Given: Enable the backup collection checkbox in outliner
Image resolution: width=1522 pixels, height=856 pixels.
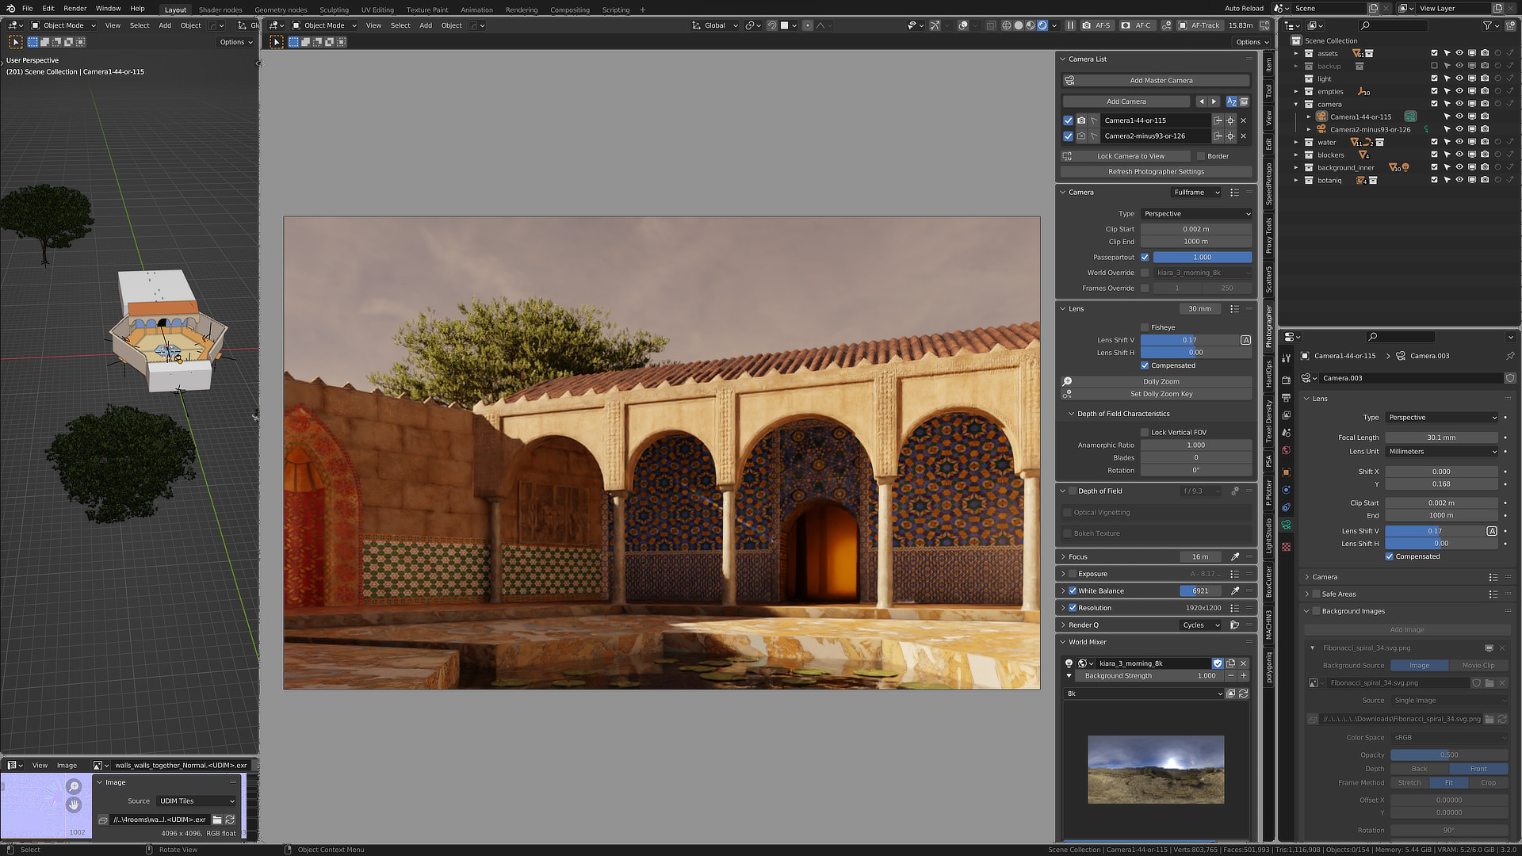Looking at the screenshot, I should [1434, 67].
